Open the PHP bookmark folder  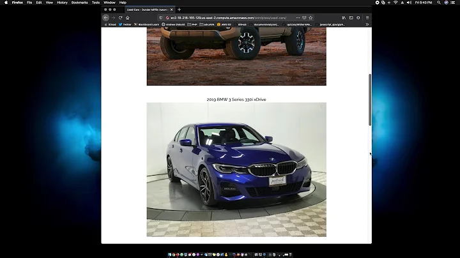192,25
